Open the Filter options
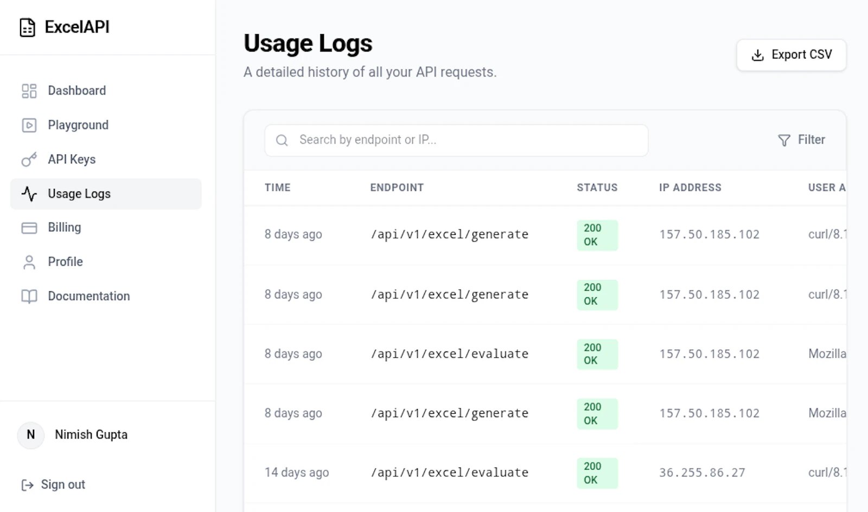This screenshot has height=512, width=868. 801,140
